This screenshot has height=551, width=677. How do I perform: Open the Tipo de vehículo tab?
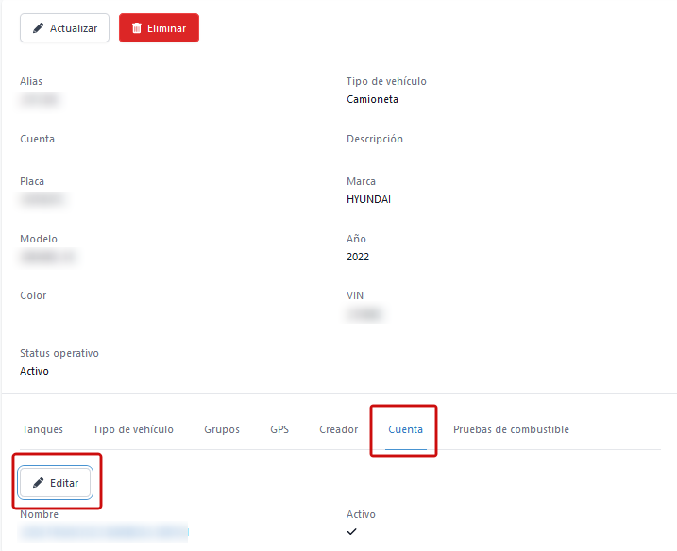tap(133, 429)
